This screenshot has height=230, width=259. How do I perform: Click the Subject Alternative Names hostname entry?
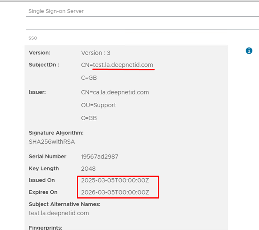(59, 213)
